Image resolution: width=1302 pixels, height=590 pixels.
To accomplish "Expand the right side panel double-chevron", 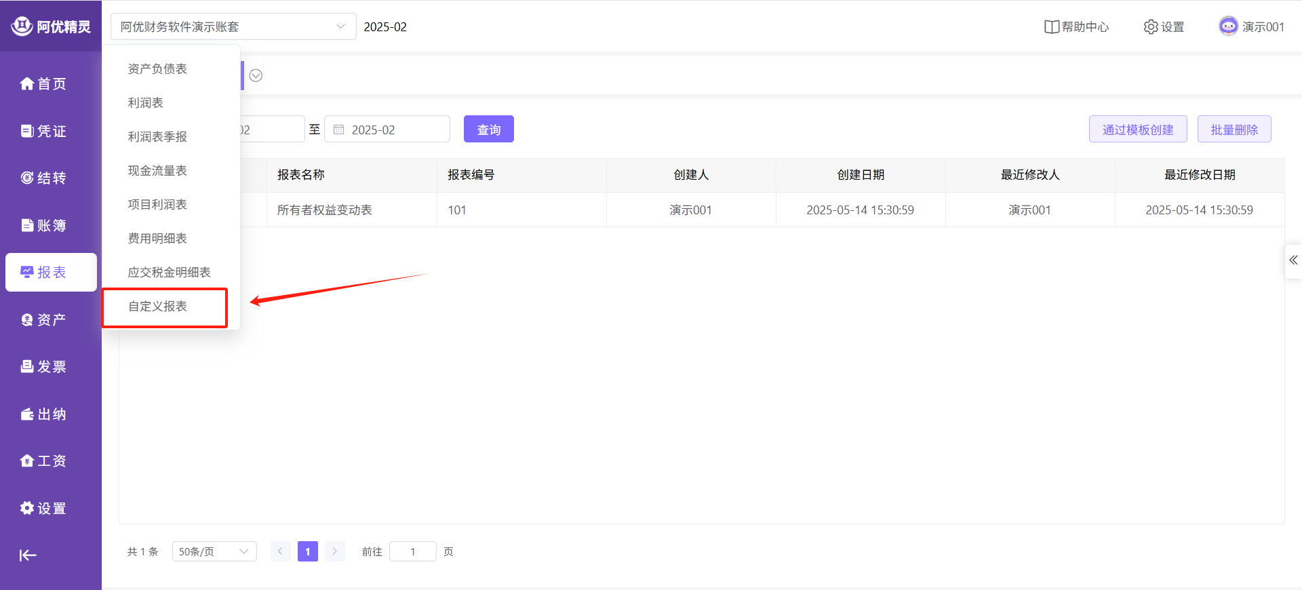I will coord(1293,260).
